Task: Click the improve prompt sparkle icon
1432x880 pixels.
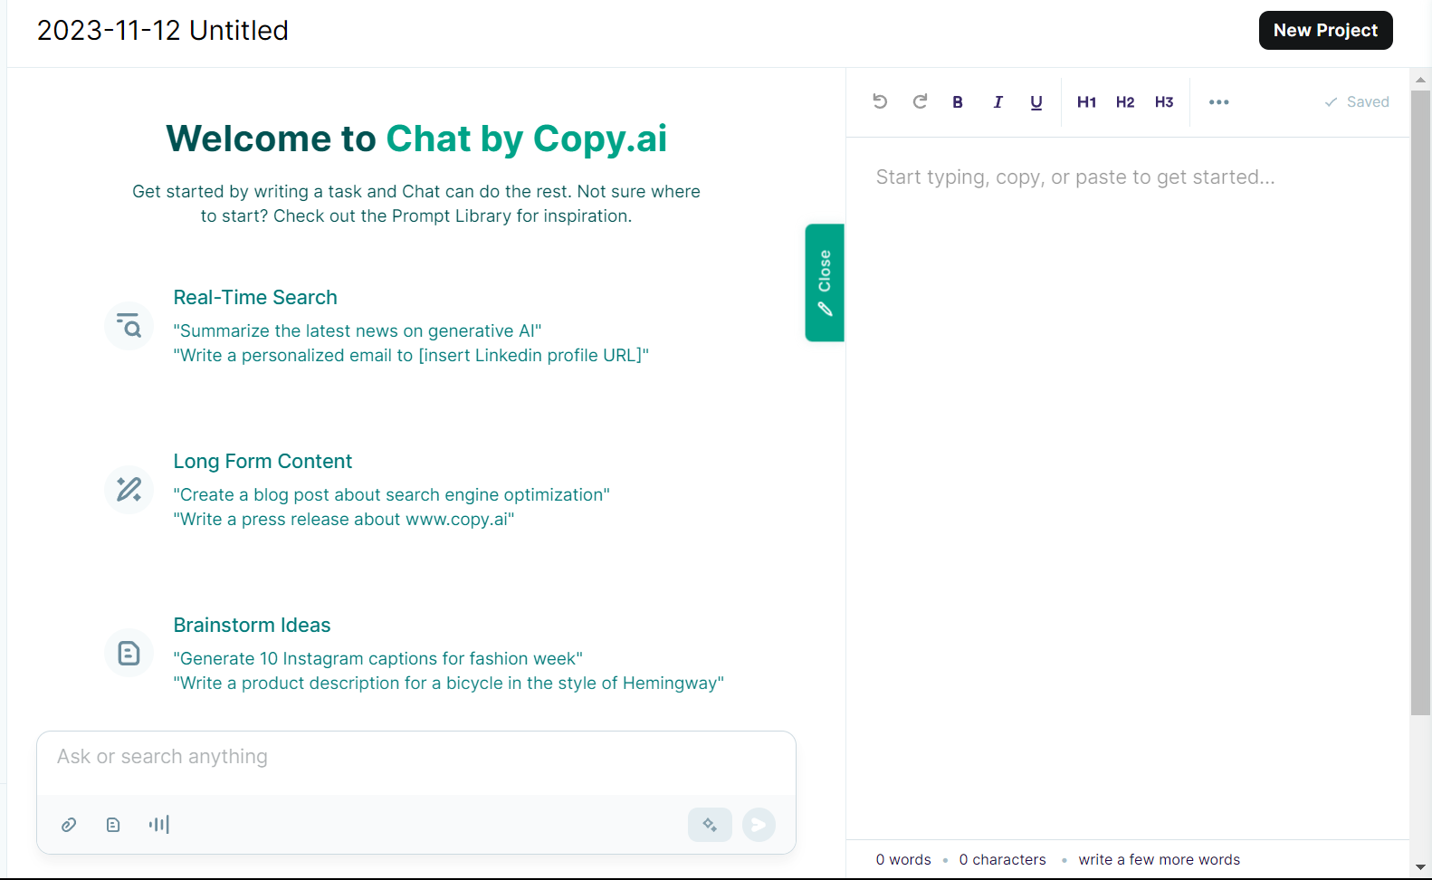Action: point(710,825)
